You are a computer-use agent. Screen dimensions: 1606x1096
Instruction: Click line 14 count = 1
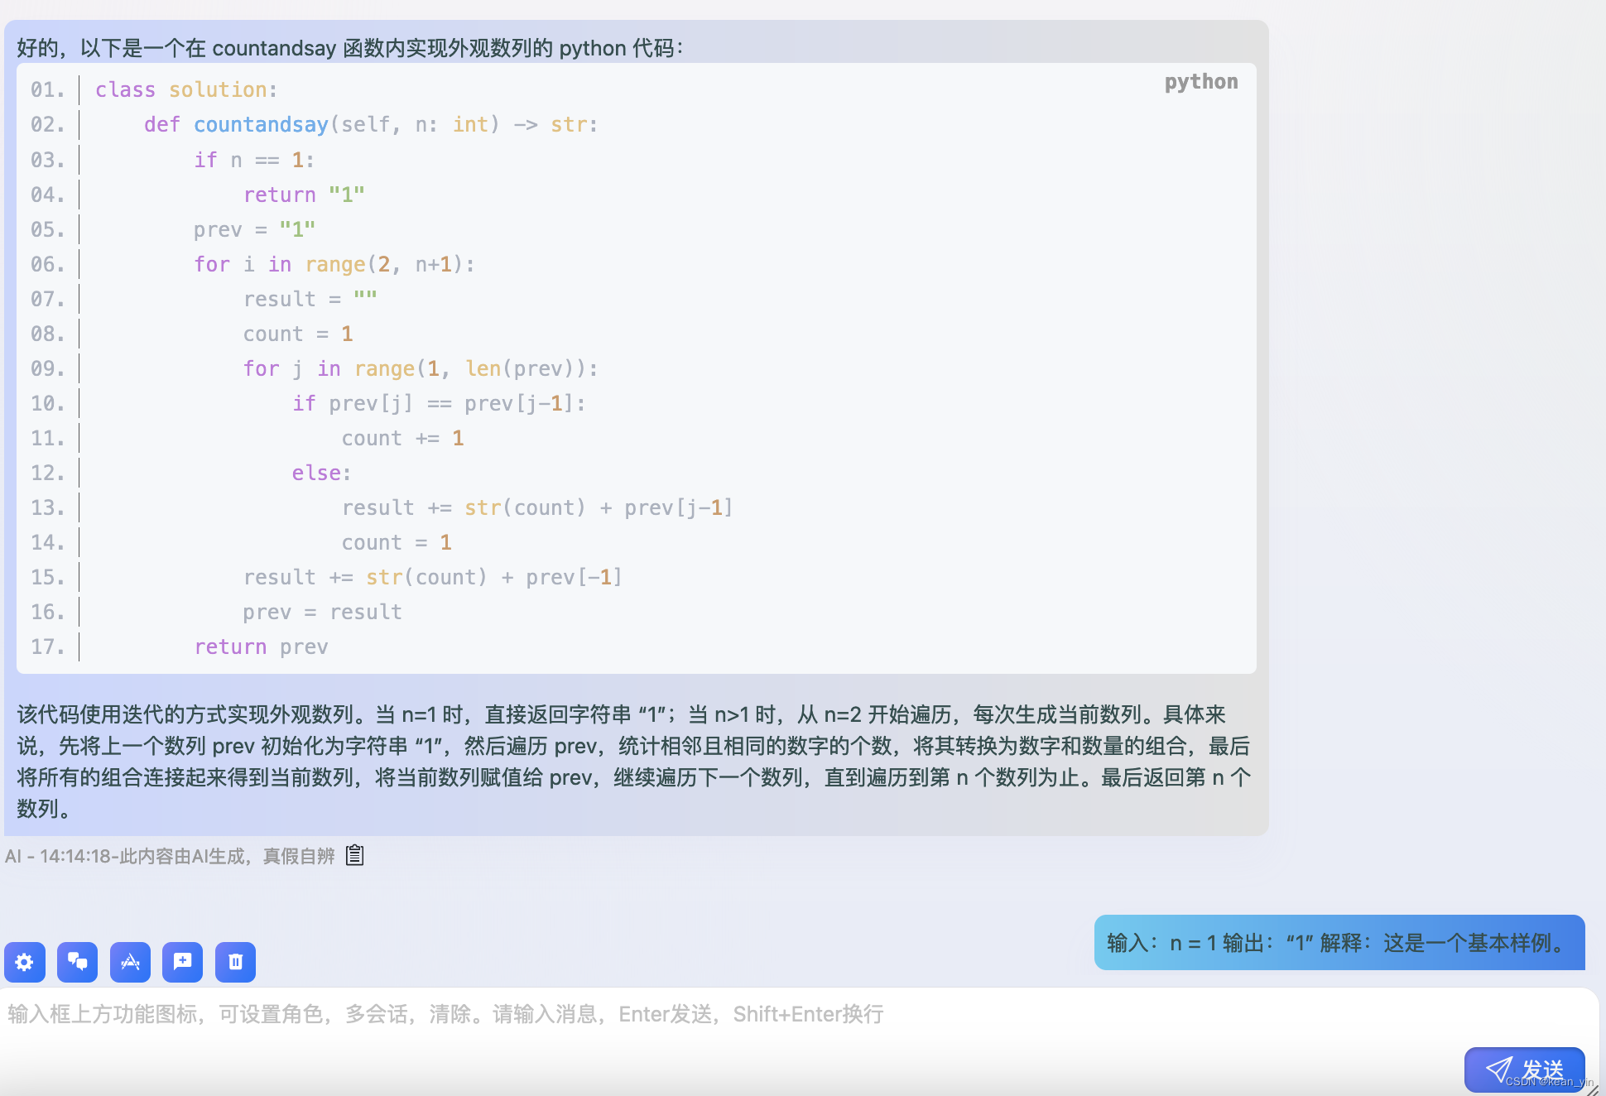click(x=397, y=542)
